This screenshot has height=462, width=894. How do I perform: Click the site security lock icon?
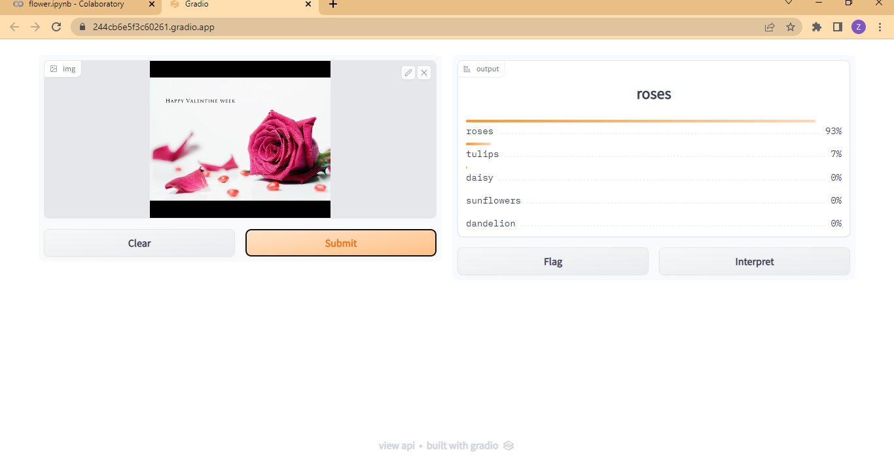[x=82, y=27]
